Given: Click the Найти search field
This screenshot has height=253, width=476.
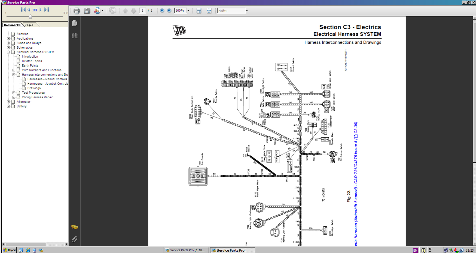Looking at the screenshot, I should [x=231, y=11].
